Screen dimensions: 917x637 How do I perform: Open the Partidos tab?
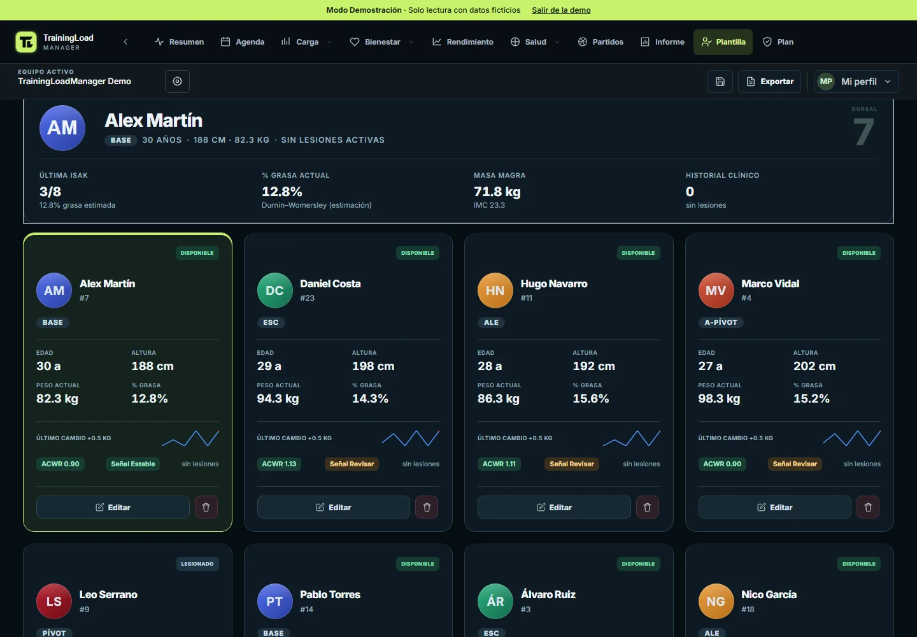601,42
